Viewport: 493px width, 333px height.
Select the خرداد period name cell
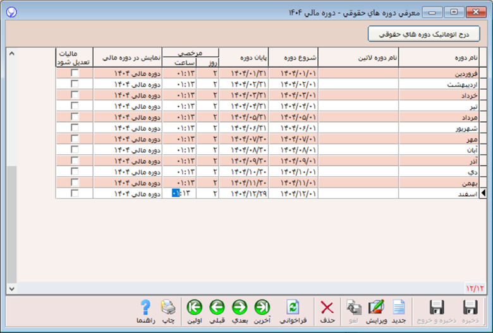[439, 95]
